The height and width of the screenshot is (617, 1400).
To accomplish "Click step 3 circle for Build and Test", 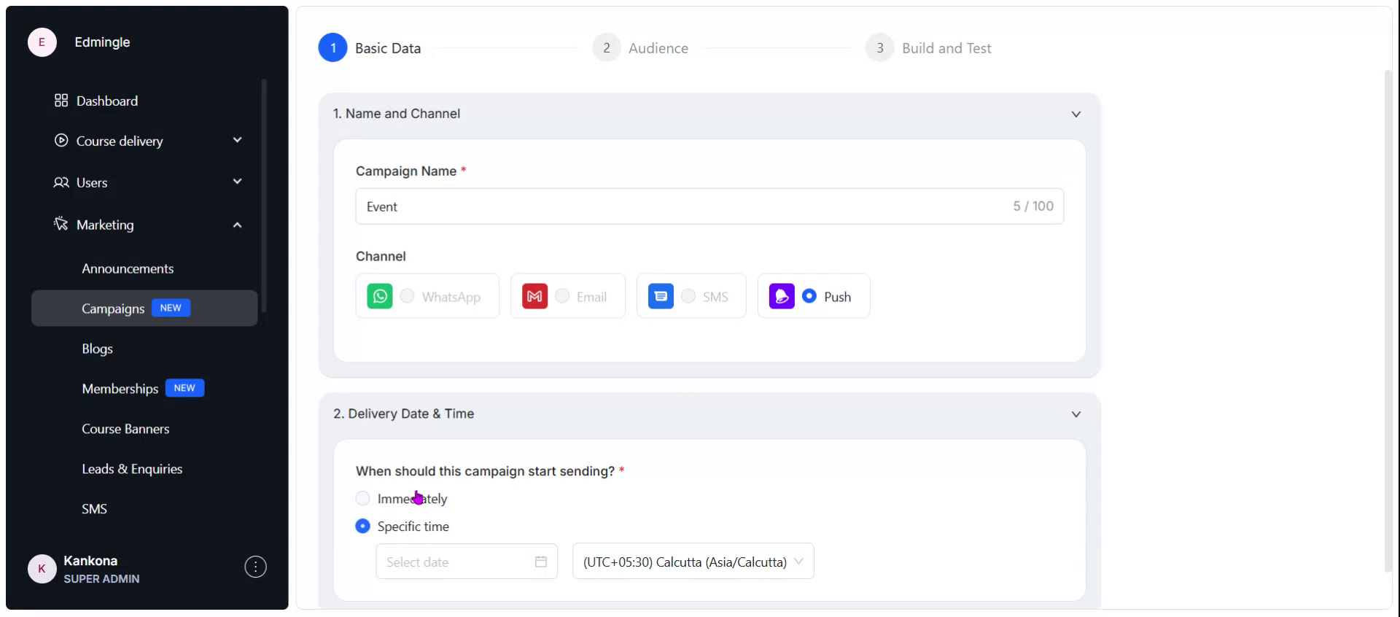I will 879,48.
